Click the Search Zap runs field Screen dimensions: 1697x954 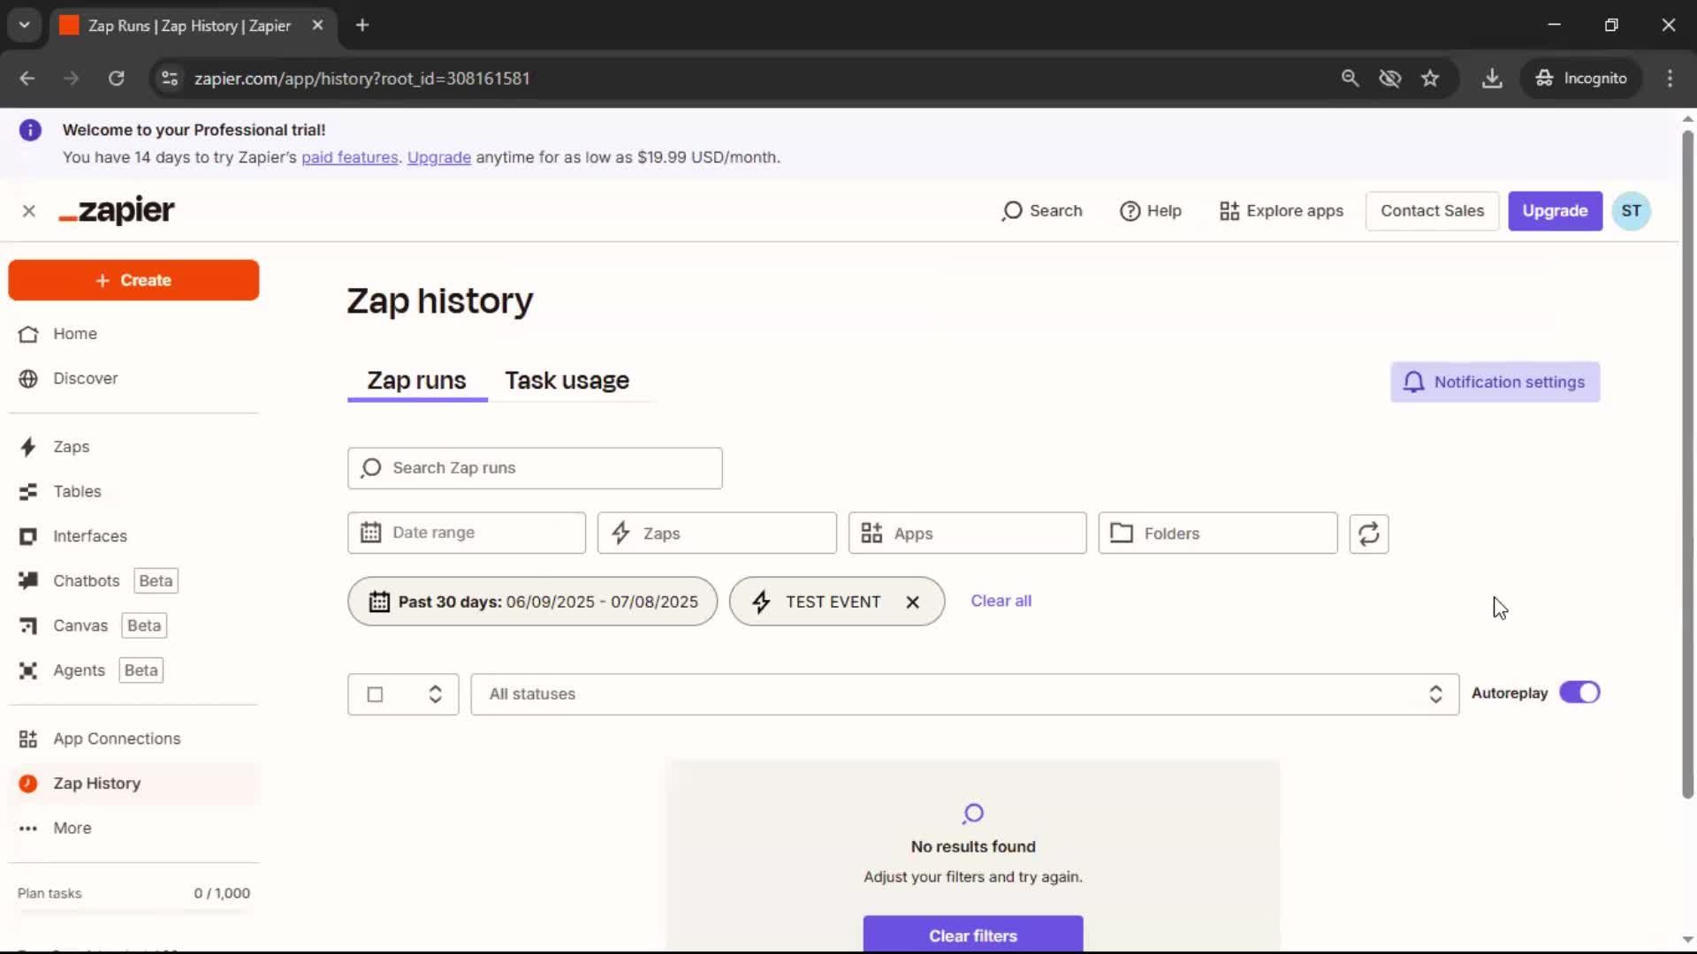[535, 468]
